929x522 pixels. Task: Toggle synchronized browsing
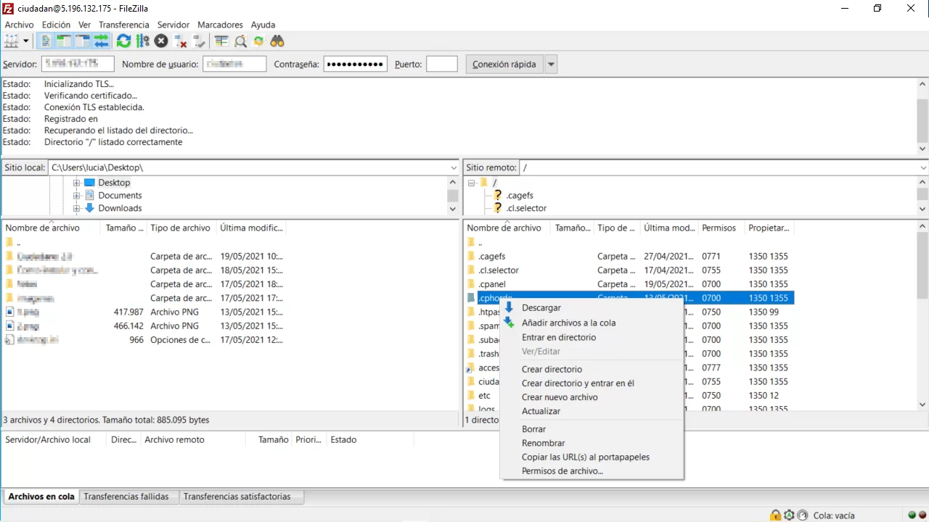click(x=258, y=41)
